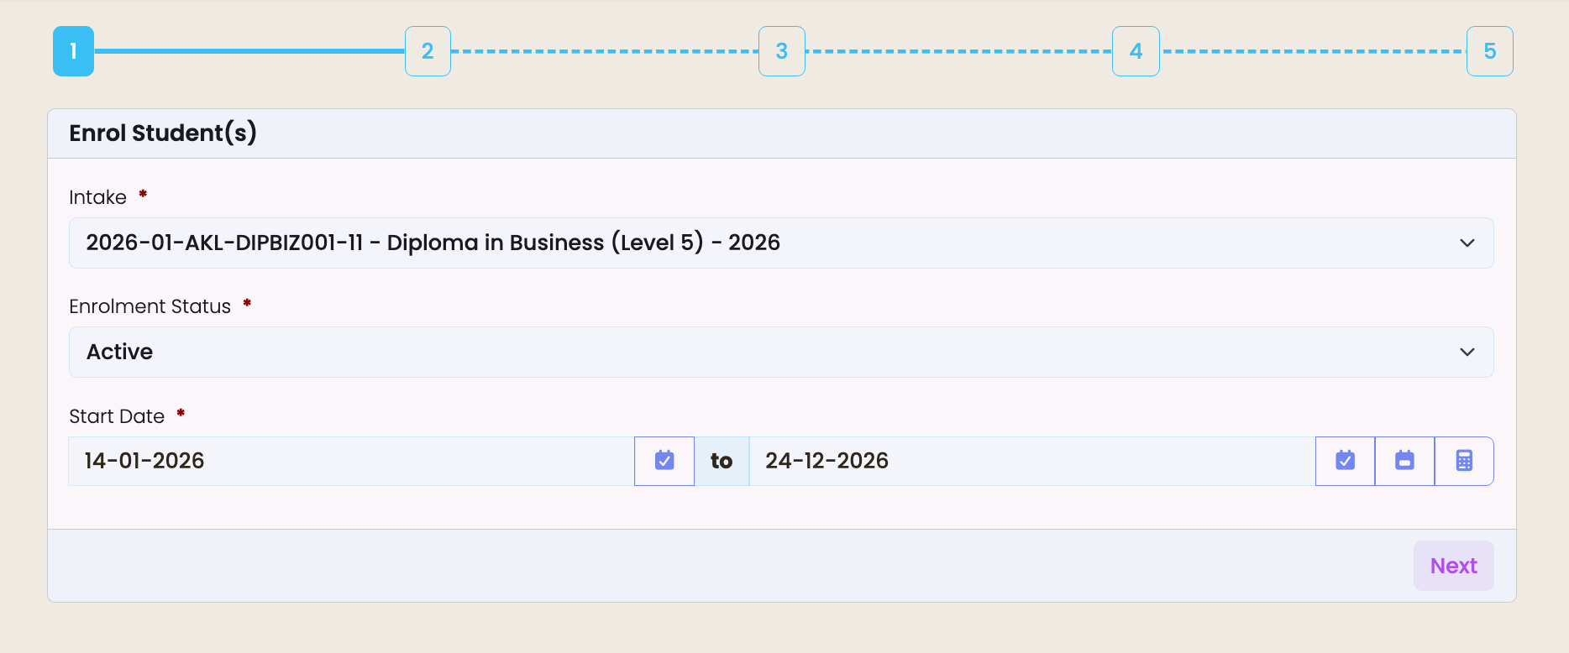Open the Enrolment Status dropdown showing Active

pos(781,352)
